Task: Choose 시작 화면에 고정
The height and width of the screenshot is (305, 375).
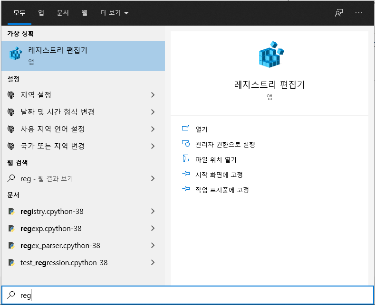Action: 219,175
